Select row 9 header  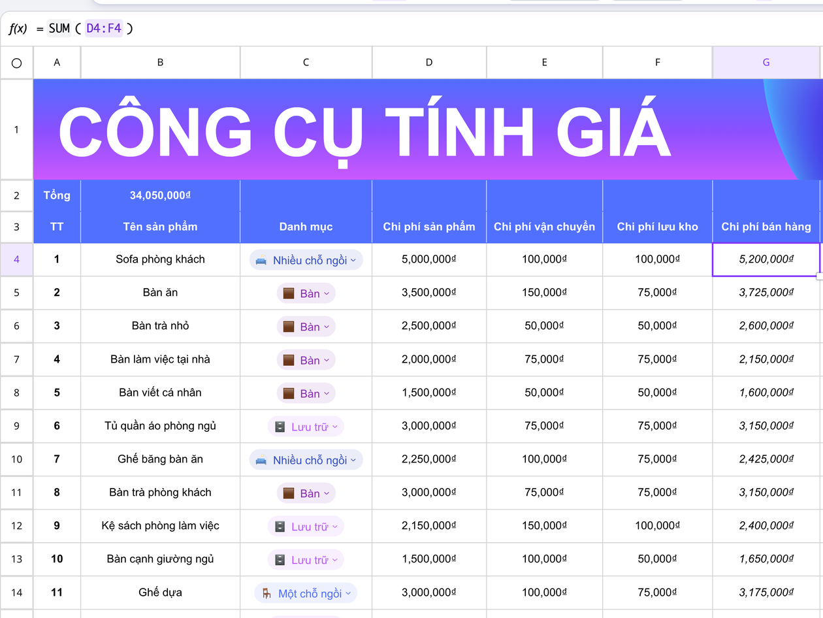pyautogui.click(x=16, y=426)
